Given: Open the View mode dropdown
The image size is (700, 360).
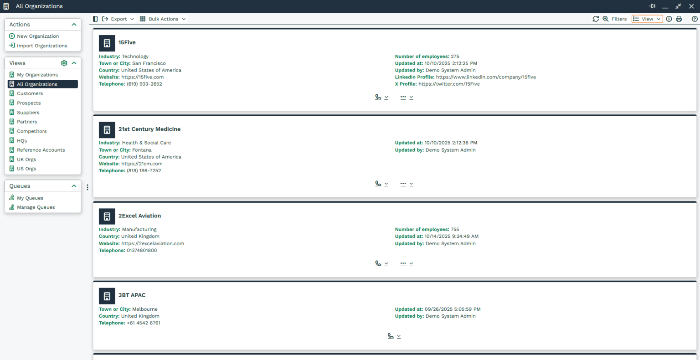Looking at the screenshot, I should pyautogui.click(x=647, y=19).
